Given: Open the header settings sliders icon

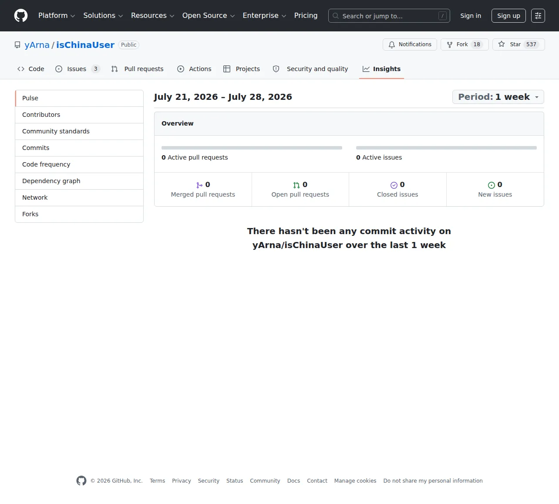Looking at the screenshot, I should click(x=538, y=16).
